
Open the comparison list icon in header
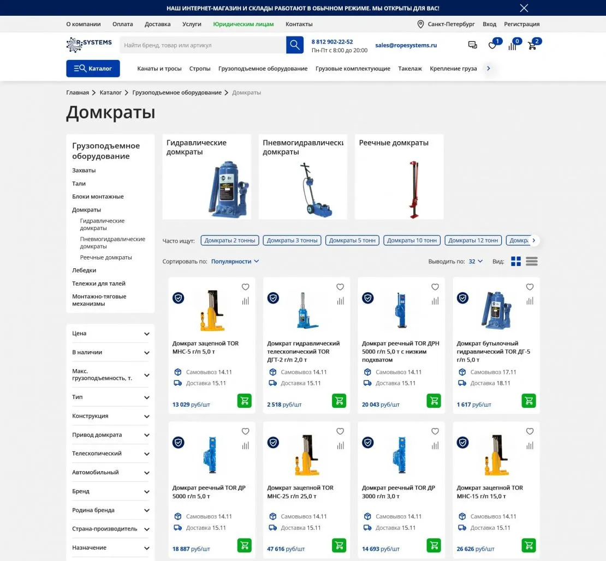tap(512, 46)
